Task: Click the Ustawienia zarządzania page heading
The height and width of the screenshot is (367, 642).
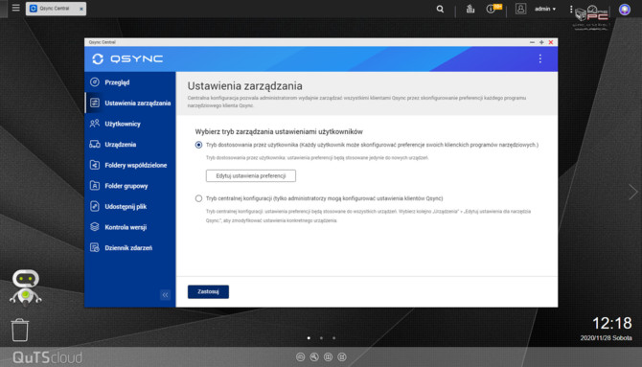Action: [x=245, y=86]
